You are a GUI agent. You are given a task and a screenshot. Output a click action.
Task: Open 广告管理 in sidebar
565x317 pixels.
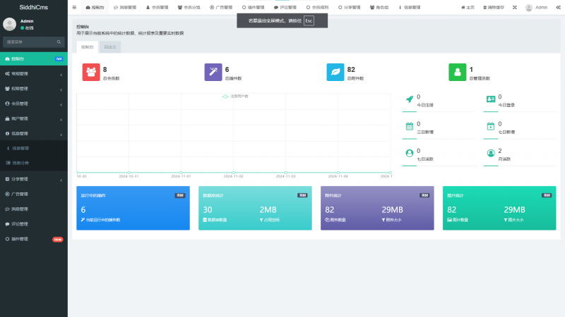(33, 194)
